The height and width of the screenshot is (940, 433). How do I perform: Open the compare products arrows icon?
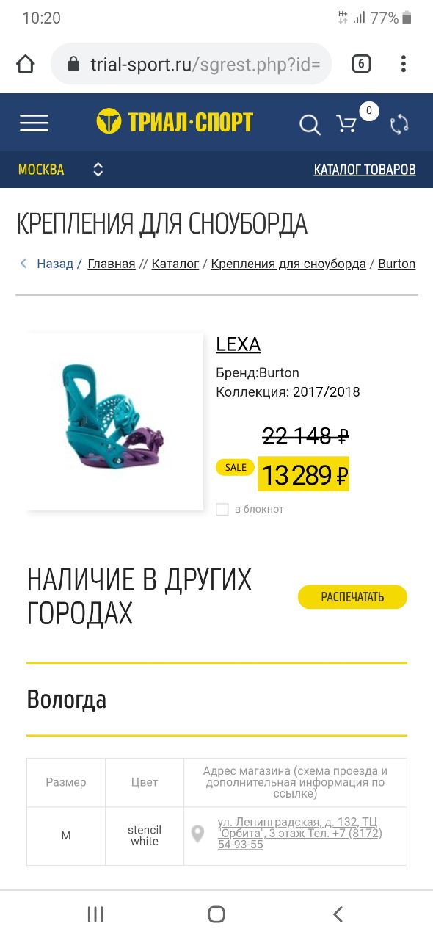tap(399, 124)
